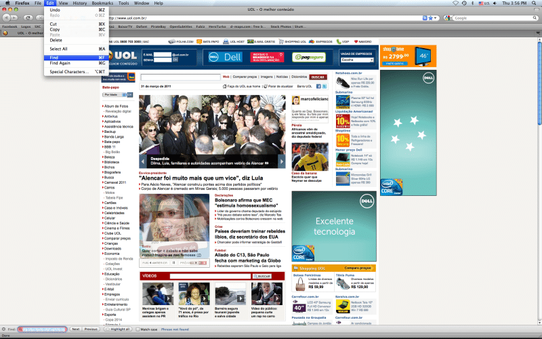Click the Previous button in Find bar
This screenshot has width=542, height=339.
91,330
